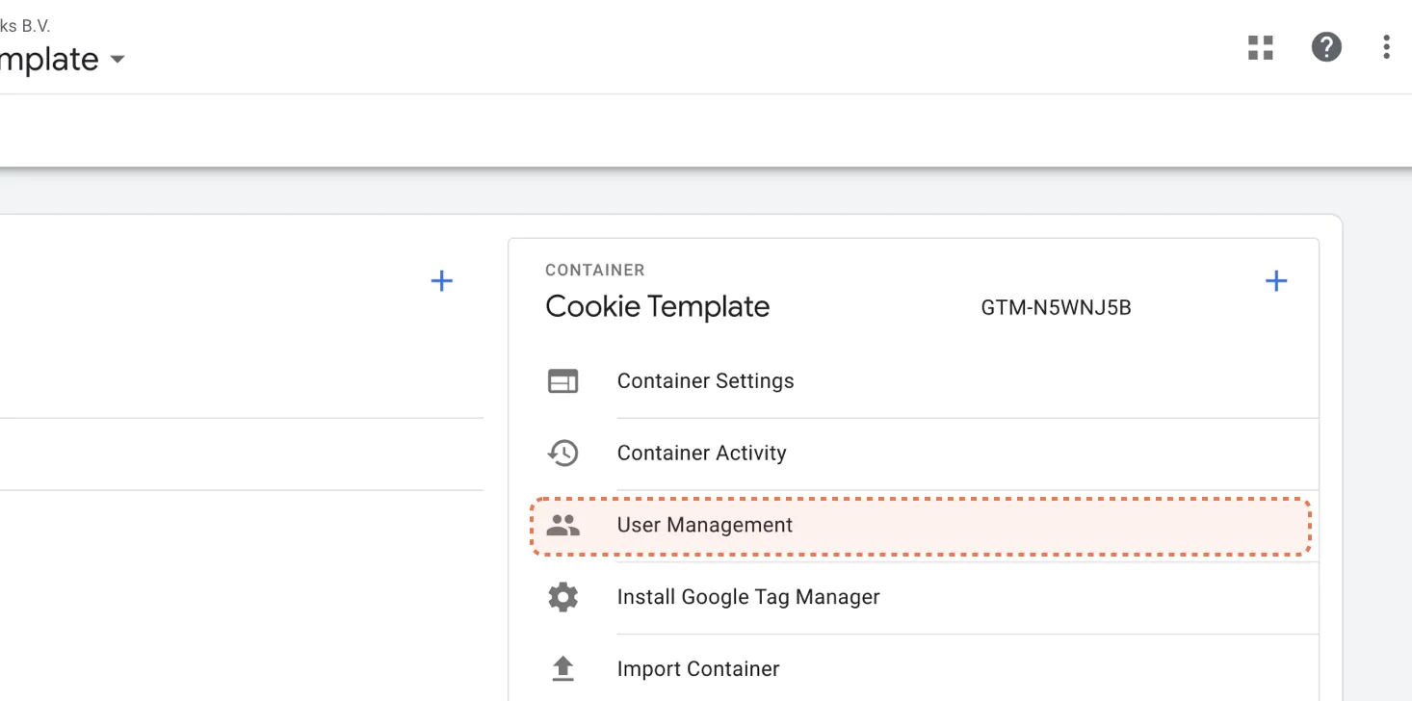Open User Management for the container
The height and width of the screenshot is (701, 1412).
coord(921,526)
